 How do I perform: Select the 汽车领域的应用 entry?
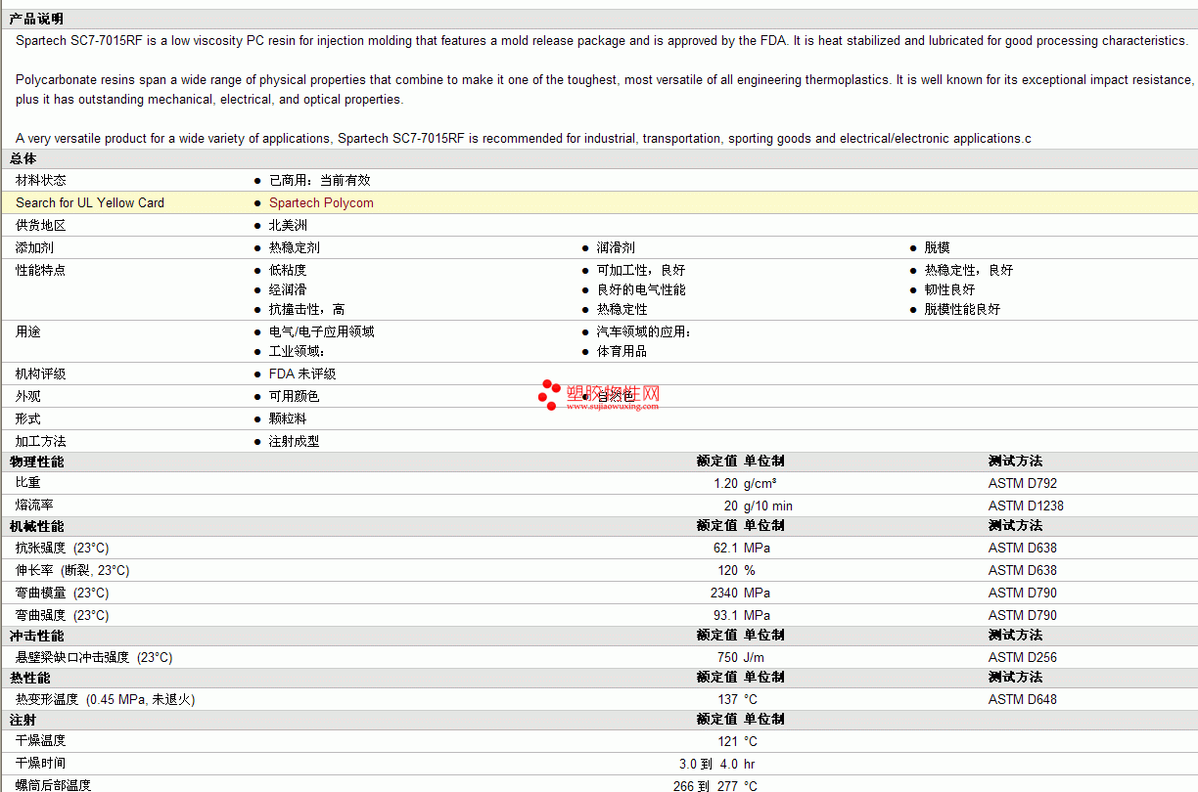644,331
